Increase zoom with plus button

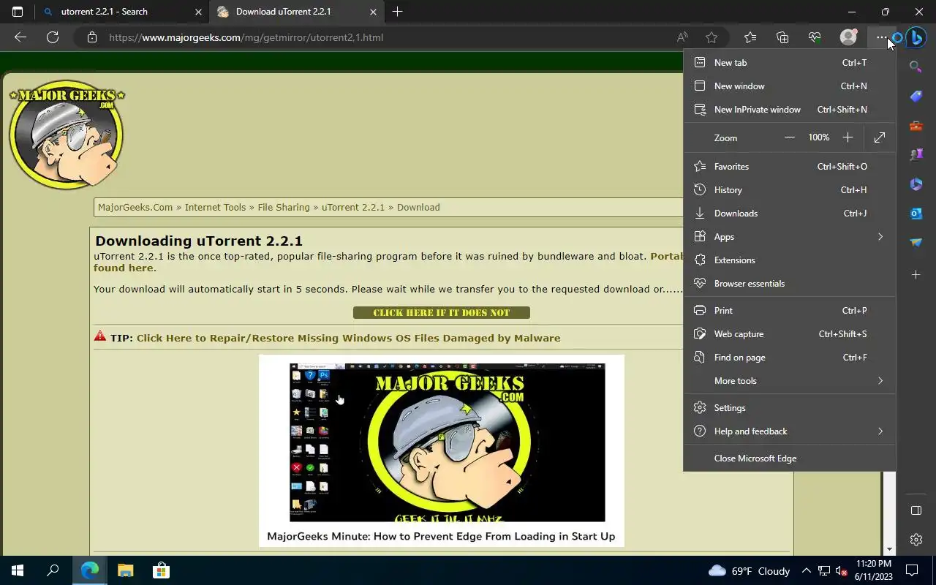[x=848, y=137]
